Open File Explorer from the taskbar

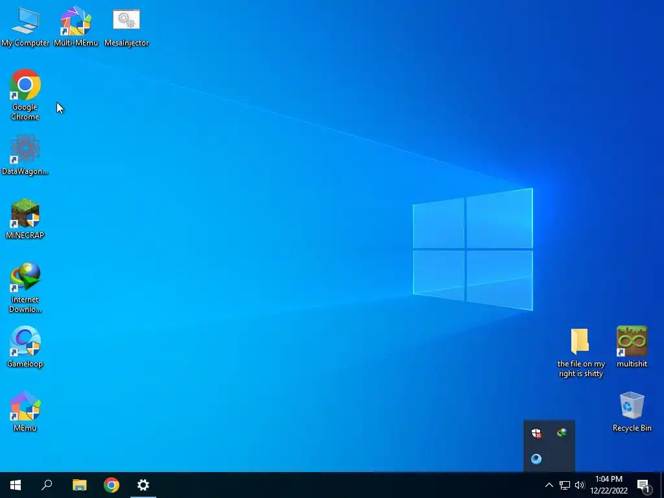(x=79, y=485)
